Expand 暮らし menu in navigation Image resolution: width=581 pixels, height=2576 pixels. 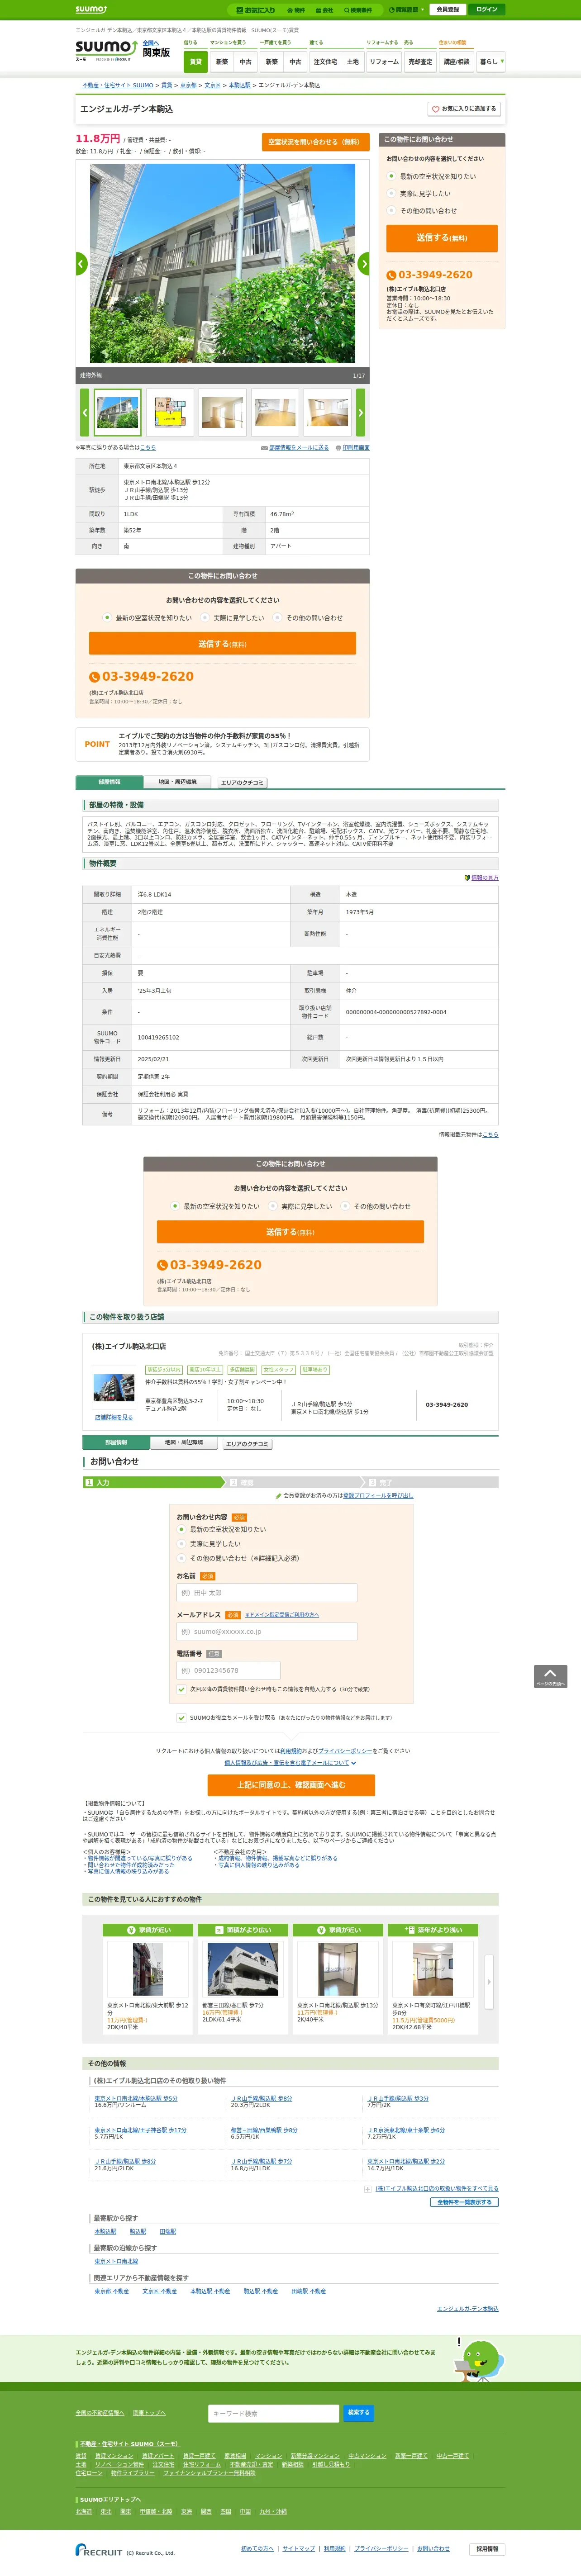click(490, 62)
